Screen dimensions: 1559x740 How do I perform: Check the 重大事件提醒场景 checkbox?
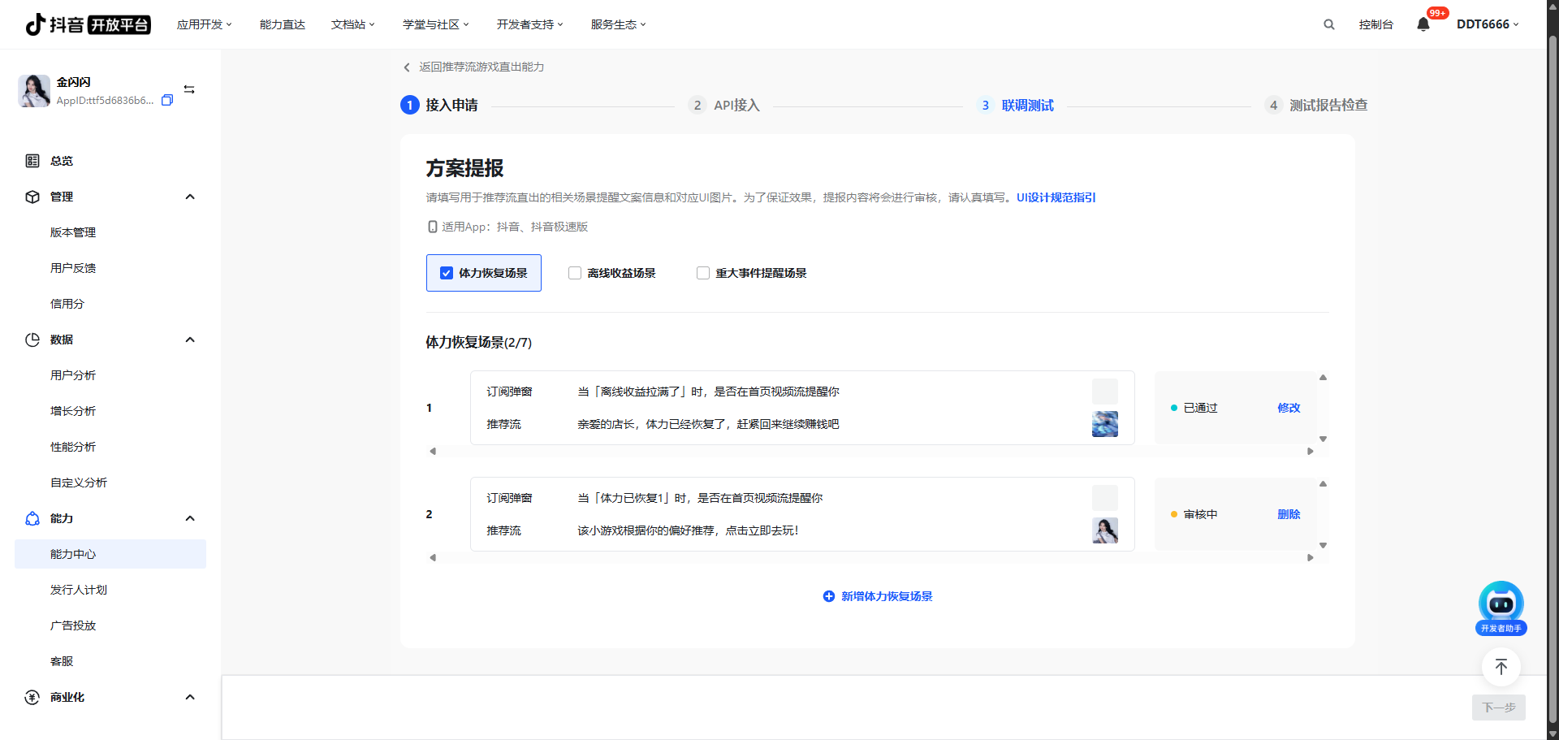(703, 273)
